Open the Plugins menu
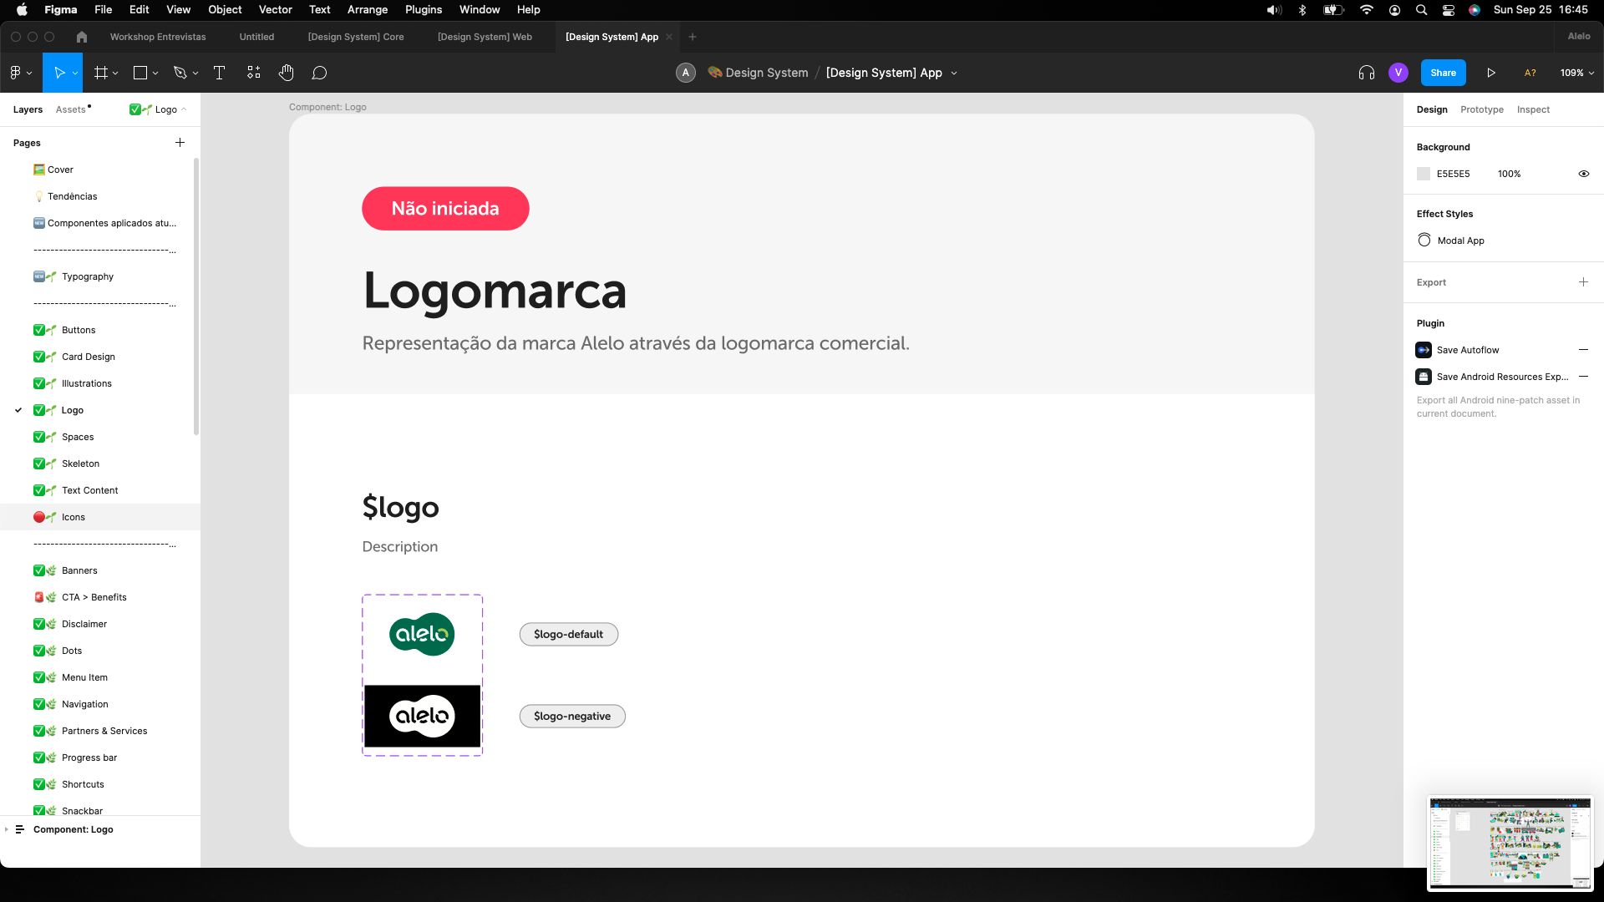 [423, 9]
